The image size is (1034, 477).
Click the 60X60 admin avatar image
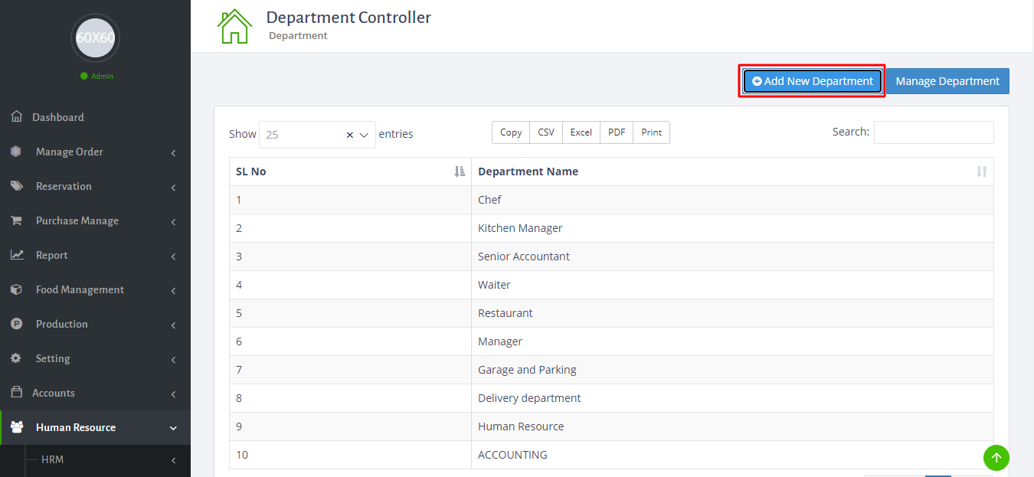click(96, 38)
